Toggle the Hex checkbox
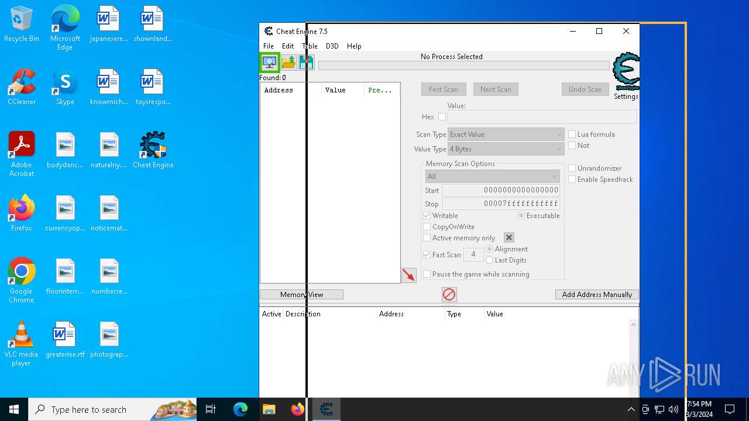Viewport: 749px width, 421px height. (442, 117)
